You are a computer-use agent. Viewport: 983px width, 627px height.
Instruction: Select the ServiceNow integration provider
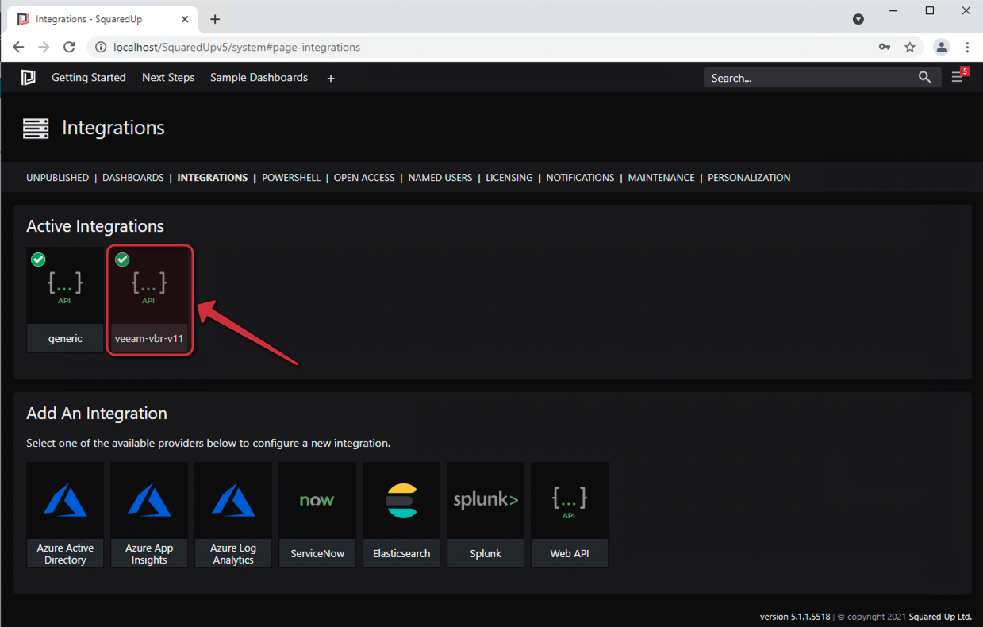(317, 514)
